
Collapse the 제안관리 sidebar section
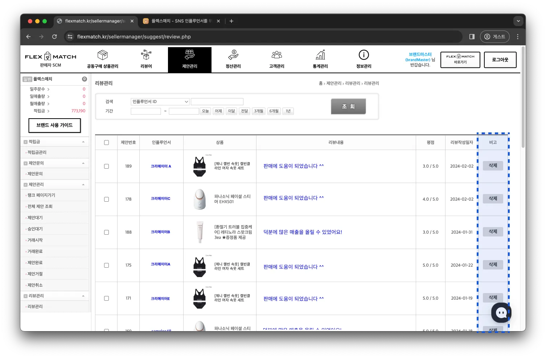[83, 185]
